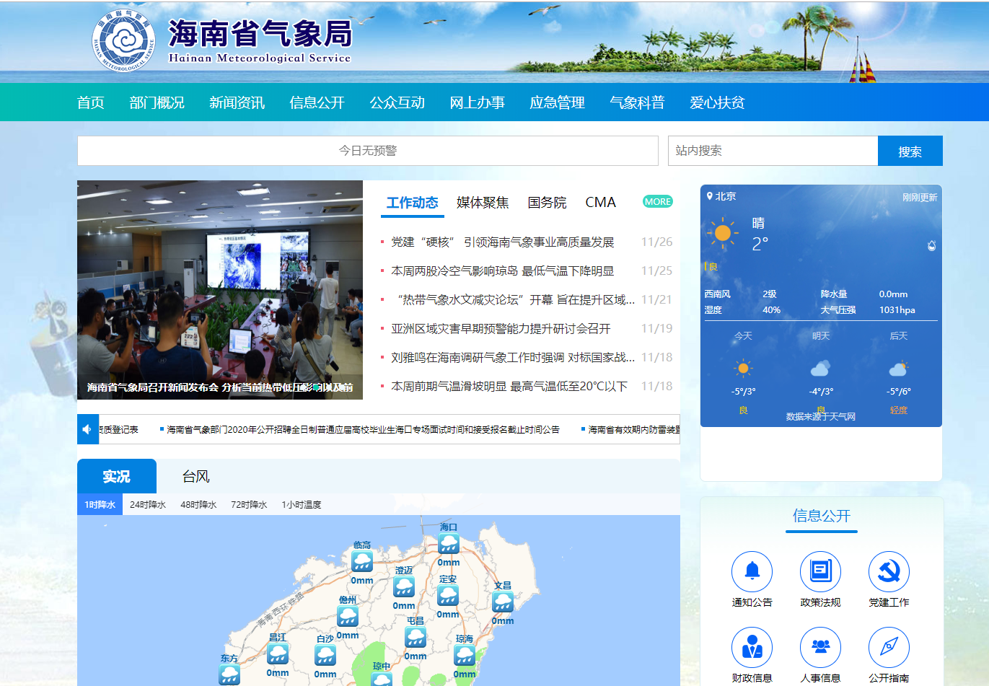Click the 海口 rain icon on the map

click(449, 544)
